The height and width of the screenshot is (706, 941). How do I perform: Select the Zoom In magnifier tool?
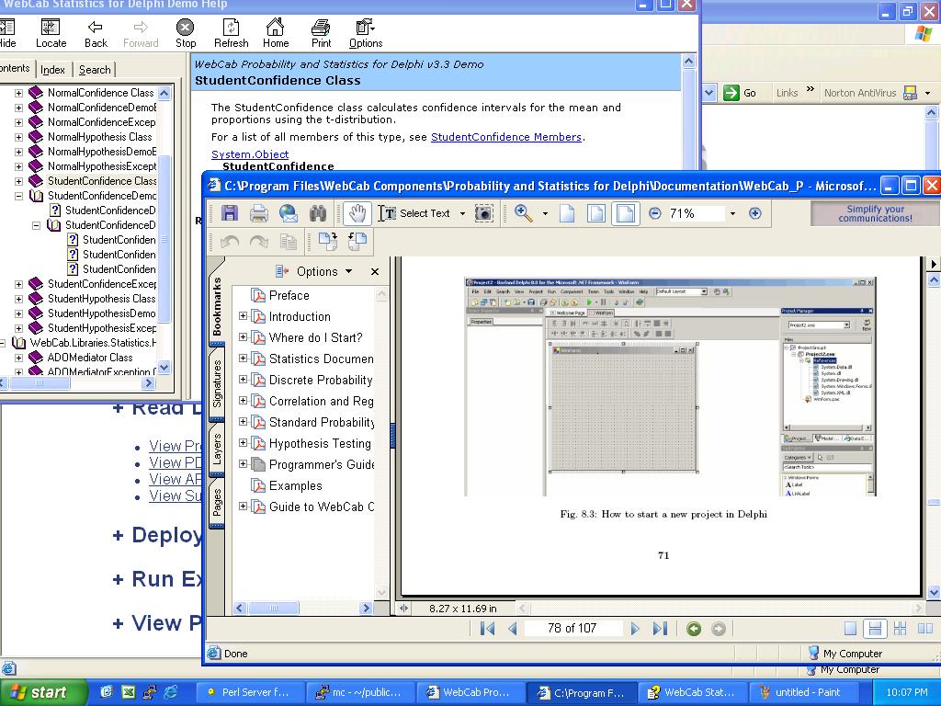523,213
